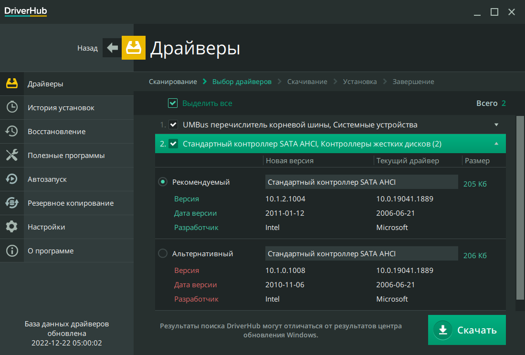This screenshot has width=525, height=355.
Task: Click the Autorun (Автозапуск) icon
Action: (12, 179)
